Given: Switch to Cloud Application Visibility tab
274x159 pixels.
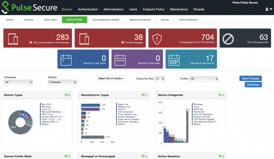Looking at the screenshot, I should coord(106,20).
